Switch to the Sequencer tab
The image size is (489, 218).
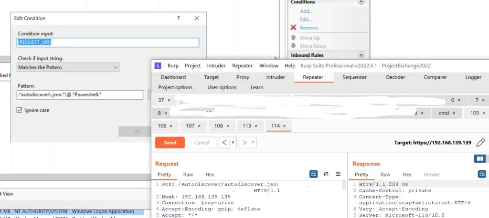(355, 77)
